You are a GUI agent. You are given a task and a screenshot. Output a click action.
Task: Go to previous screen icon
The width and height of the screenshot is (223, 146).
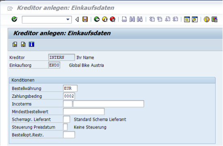click(x=15, y=45)
